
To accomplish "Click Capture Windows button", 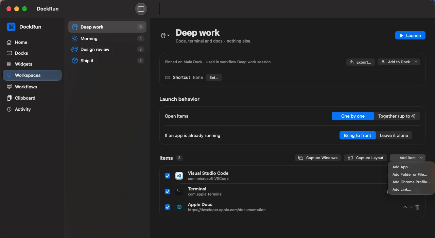I will coord(318,158).
